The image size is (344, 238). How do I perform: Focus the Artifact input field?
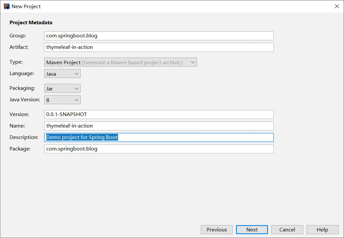coord(159,47)
